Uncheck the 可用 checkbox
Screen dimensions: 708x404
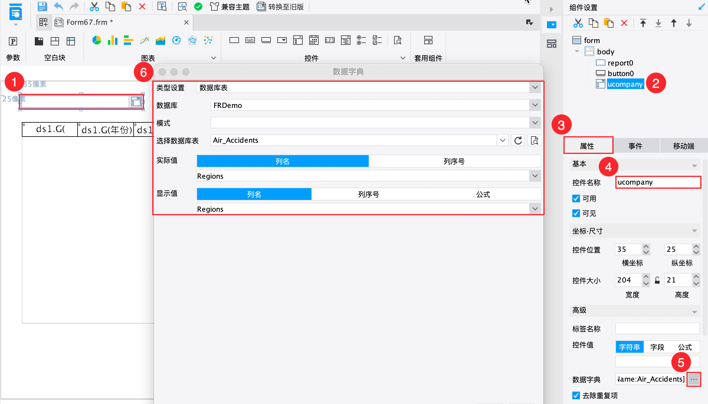click(576, 198)
